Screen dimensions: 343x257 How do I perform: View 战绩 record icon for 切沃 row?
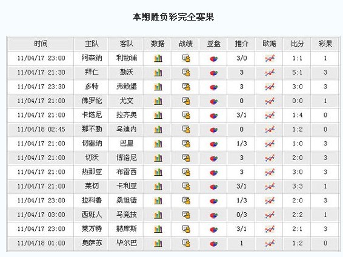coord(186,158)
